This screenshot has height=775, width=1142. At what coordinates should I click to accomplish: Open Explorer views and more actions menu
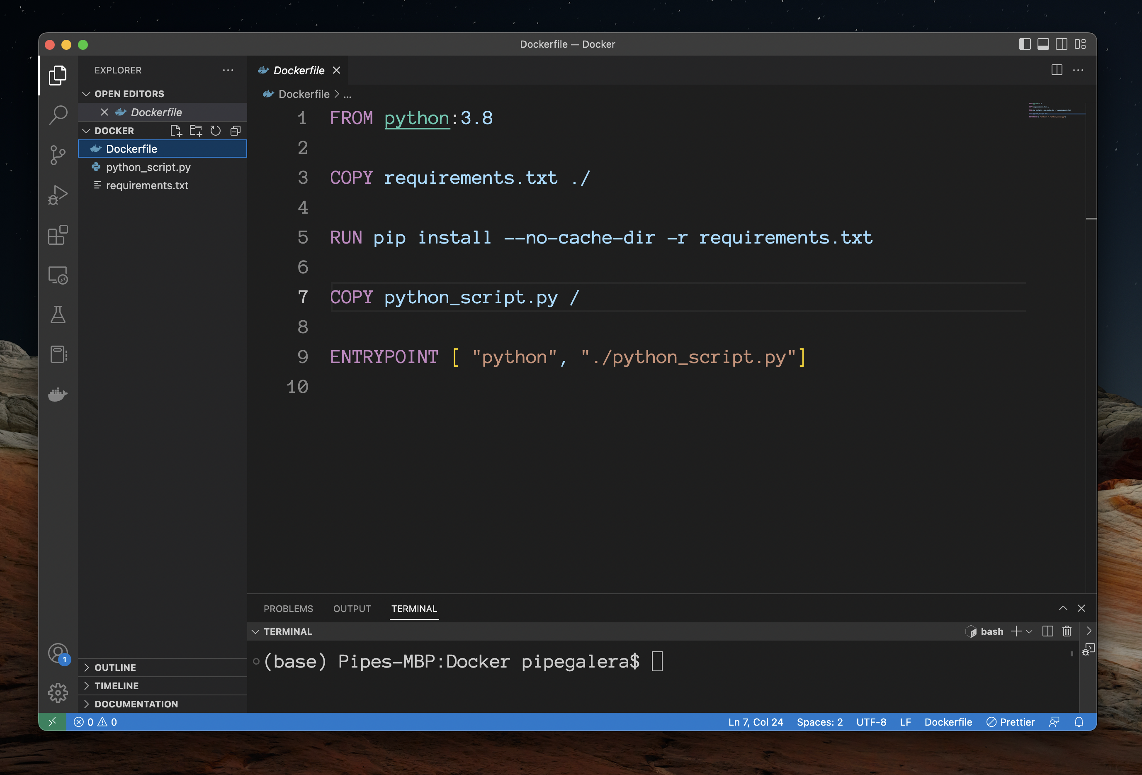(228, 70)
